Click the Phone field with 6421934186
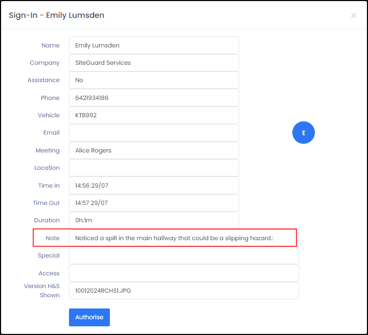Image resolution: width=368 pixels, height=335 pixels. (x=154, y=97)
